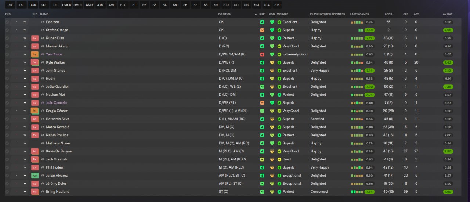Click Ederson's green condition heart icon
Image resolution: width=470 pixels, height=202 pixels.
272,22
